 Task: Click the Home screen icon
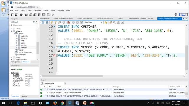coord(12,7)
